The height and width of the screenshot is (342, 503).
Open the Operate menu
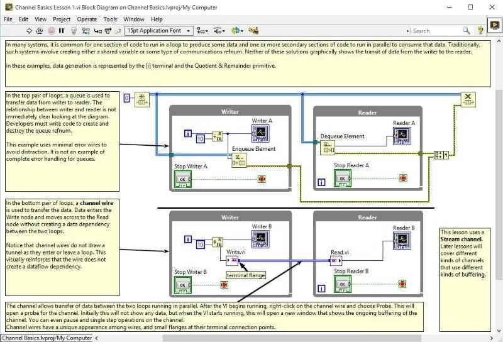click(x=87, y=19)
